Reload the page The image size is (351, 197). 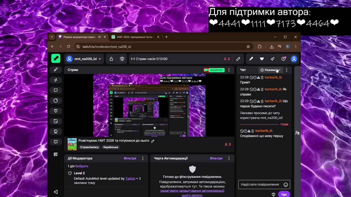pyautogui.click(x=68, y=47)
